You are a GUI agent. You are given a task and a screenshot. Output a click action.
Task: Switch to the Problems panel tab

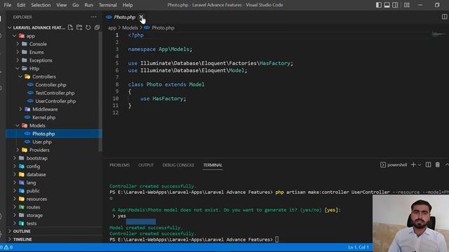[x=119, y=165]
